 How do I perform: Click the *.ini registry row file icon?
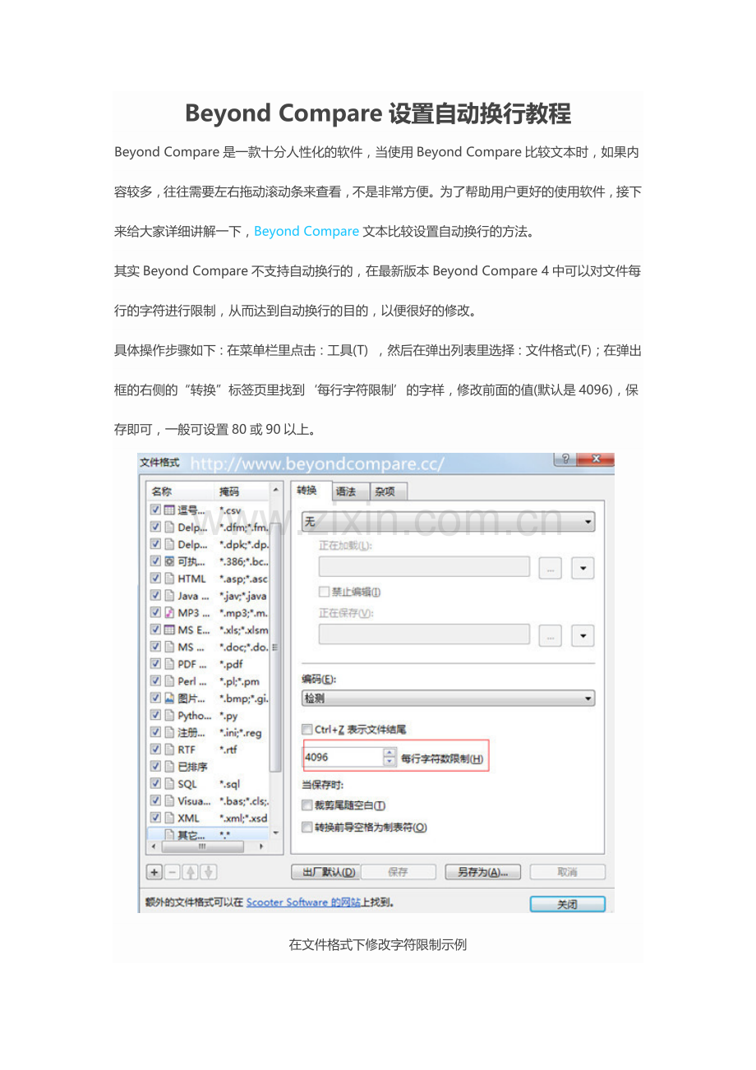pyautogui.click(x=169, y=732)
